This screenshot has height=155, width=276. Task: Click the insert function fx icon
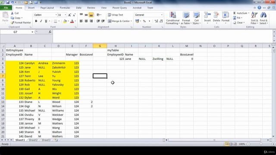click(50, 32)
